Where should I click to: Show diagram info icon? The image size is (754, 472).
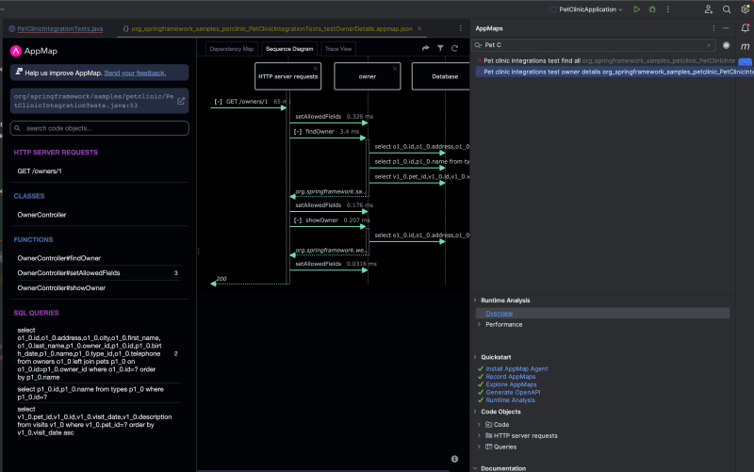(x=454, y=459)
